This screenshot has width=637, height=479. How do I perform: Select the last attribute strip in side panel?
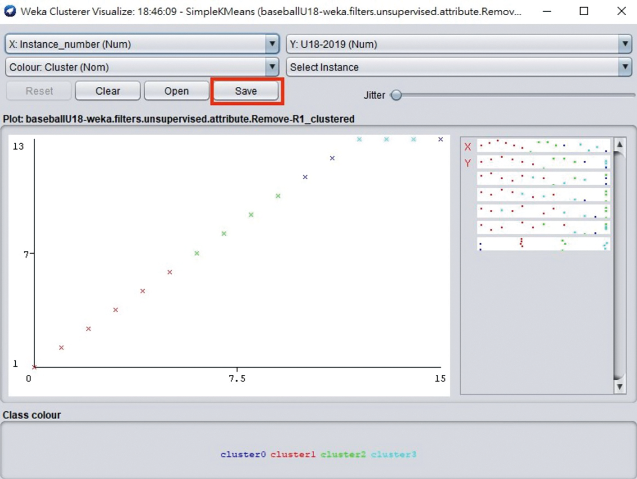[x=543, y=244]
